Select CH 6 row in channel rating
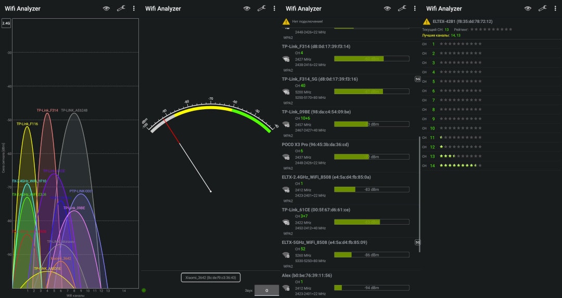The image size is (562, 298). click(x=491, y=91)
